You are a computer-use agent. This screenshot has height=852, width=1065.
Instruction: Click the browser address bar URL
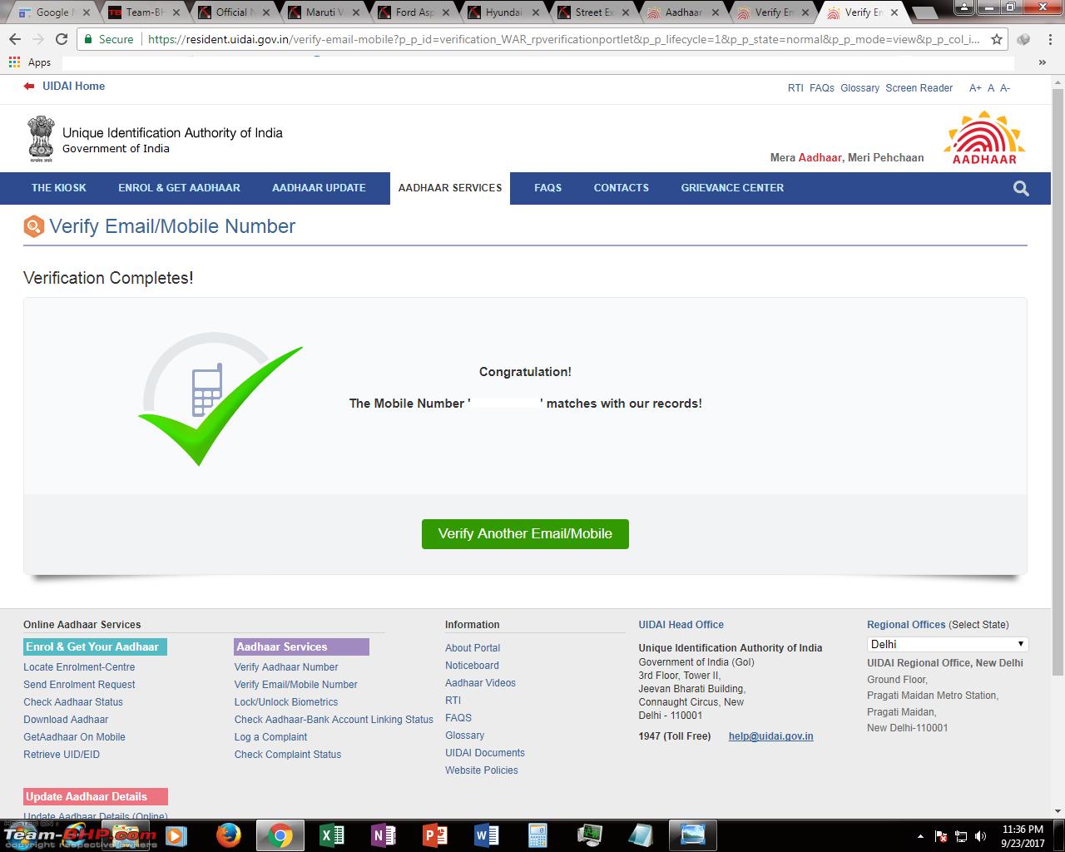[563, 39]
